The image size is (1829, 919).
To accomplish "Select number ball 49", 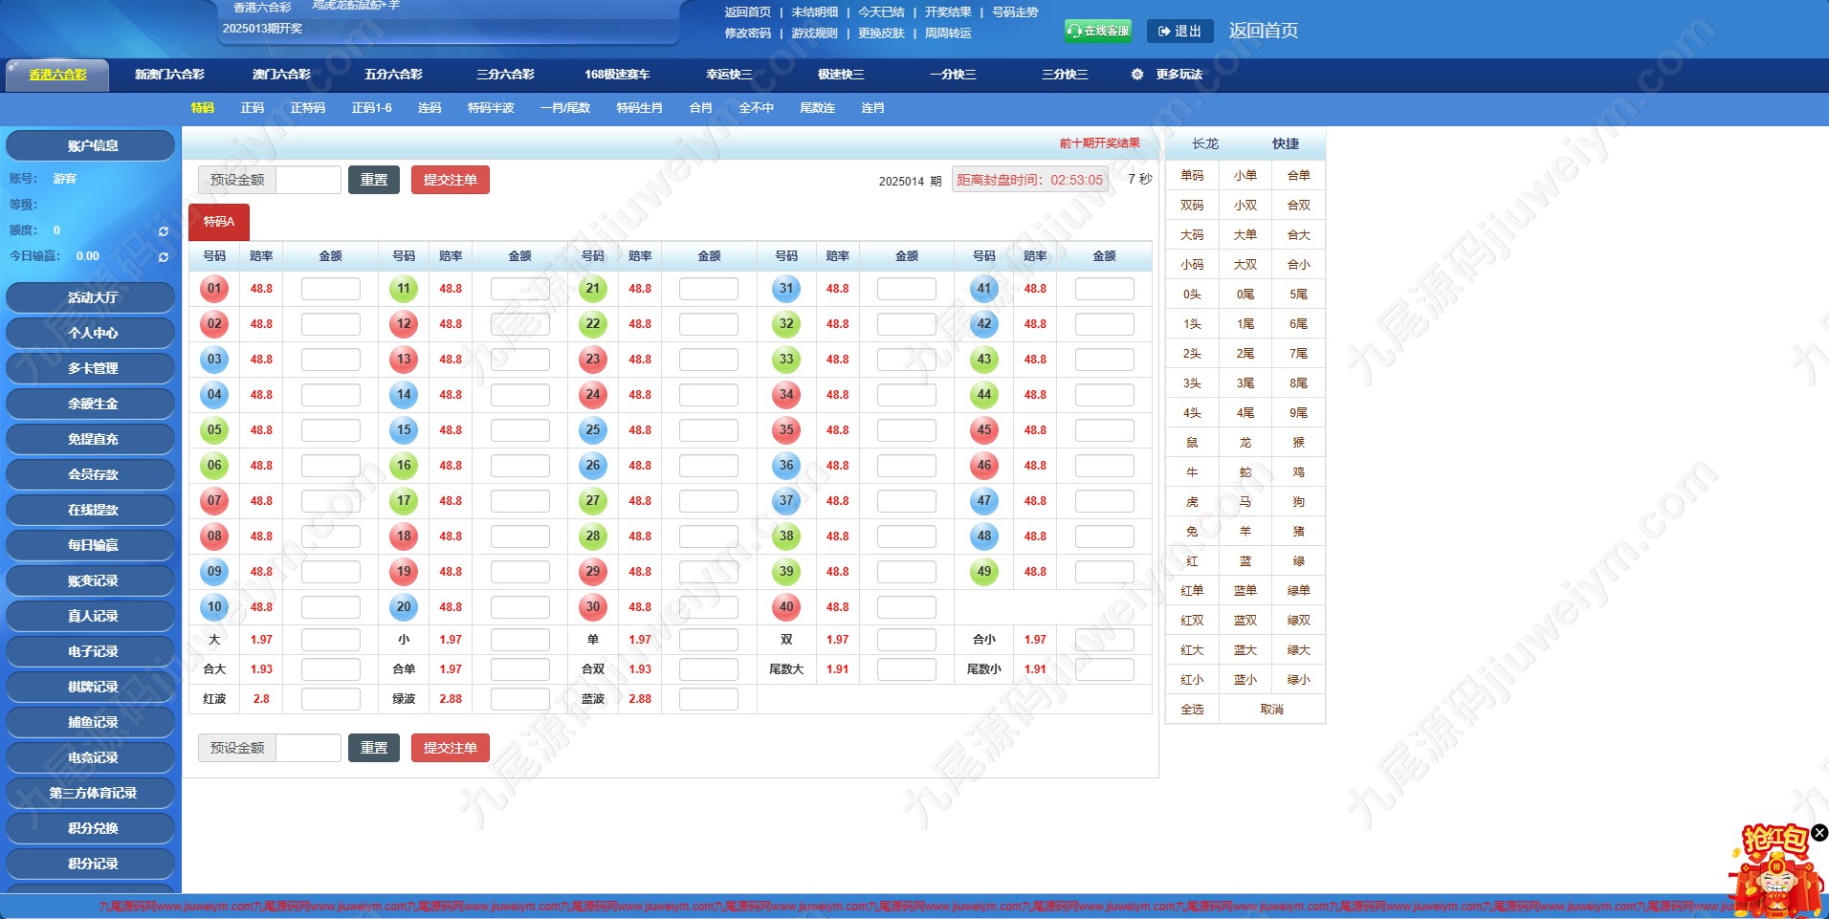I will point(984,572).
